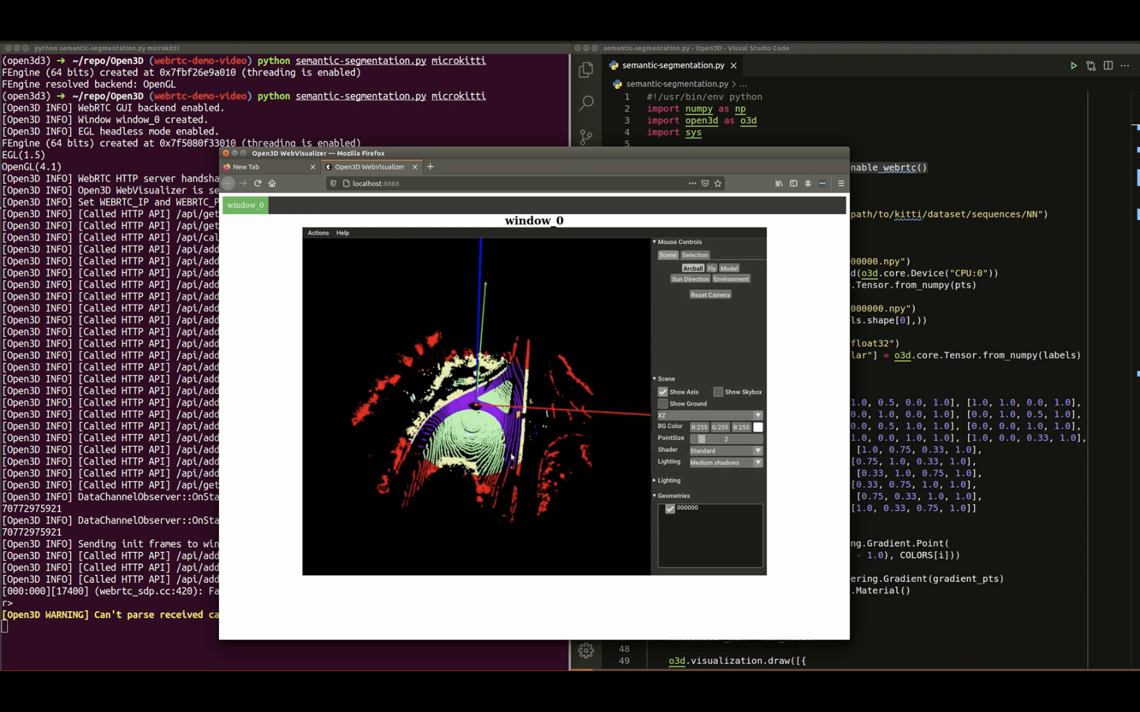
Task: Click BG Color B:255 field
Action: tap(742, 427)
